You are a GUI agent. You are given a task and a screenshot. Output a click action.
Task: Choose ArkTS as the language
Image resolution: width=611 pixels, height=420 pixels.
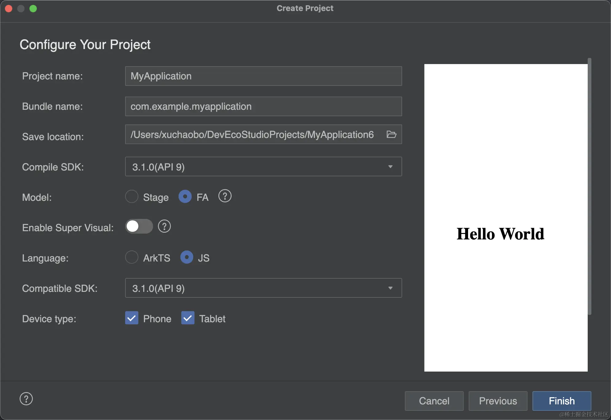[x=132, y=257]
